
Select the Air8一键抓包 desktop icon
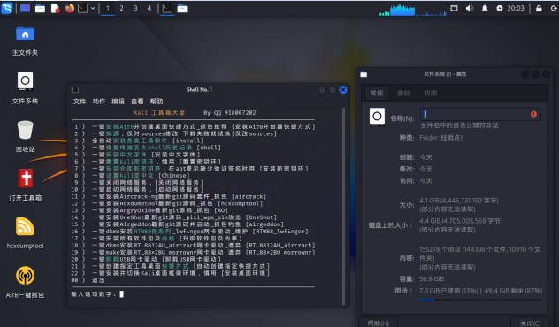click(25, 282)
